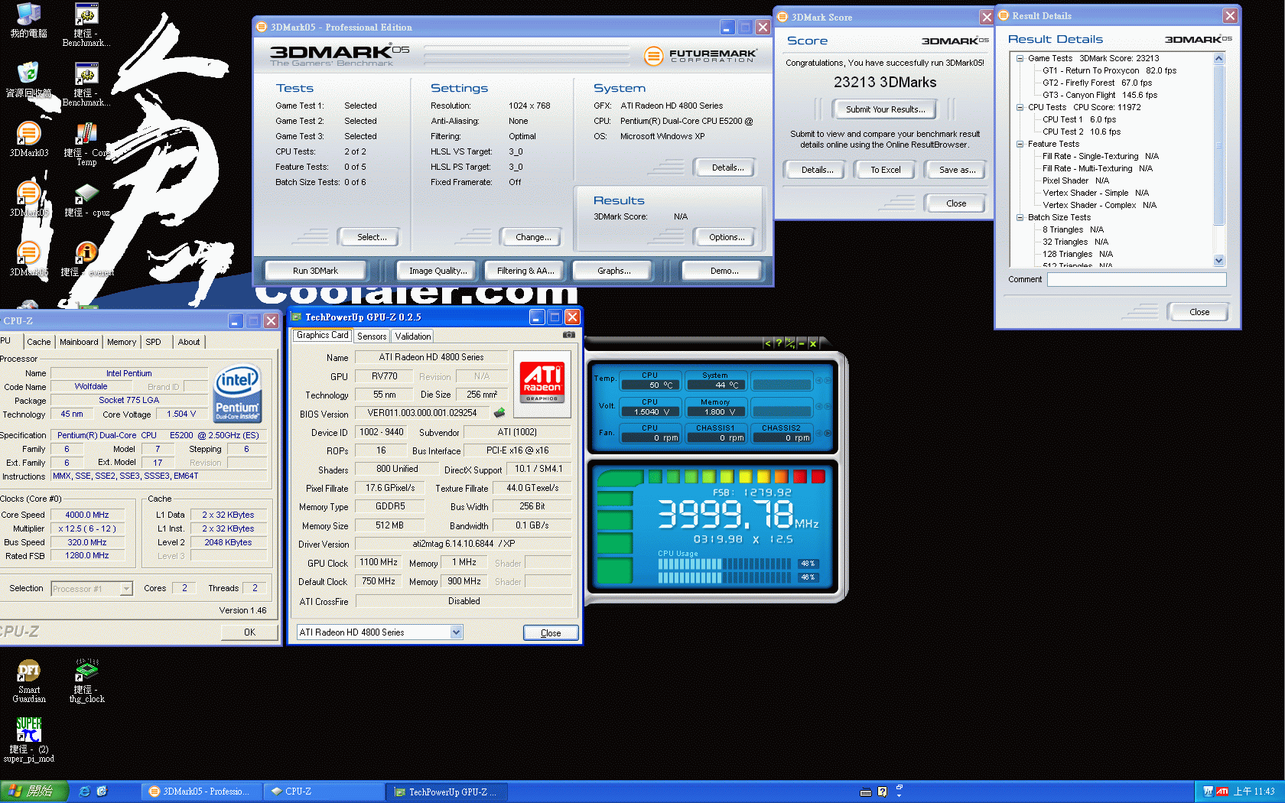Click the Start button on taskbar

click(x=34, y=792)
